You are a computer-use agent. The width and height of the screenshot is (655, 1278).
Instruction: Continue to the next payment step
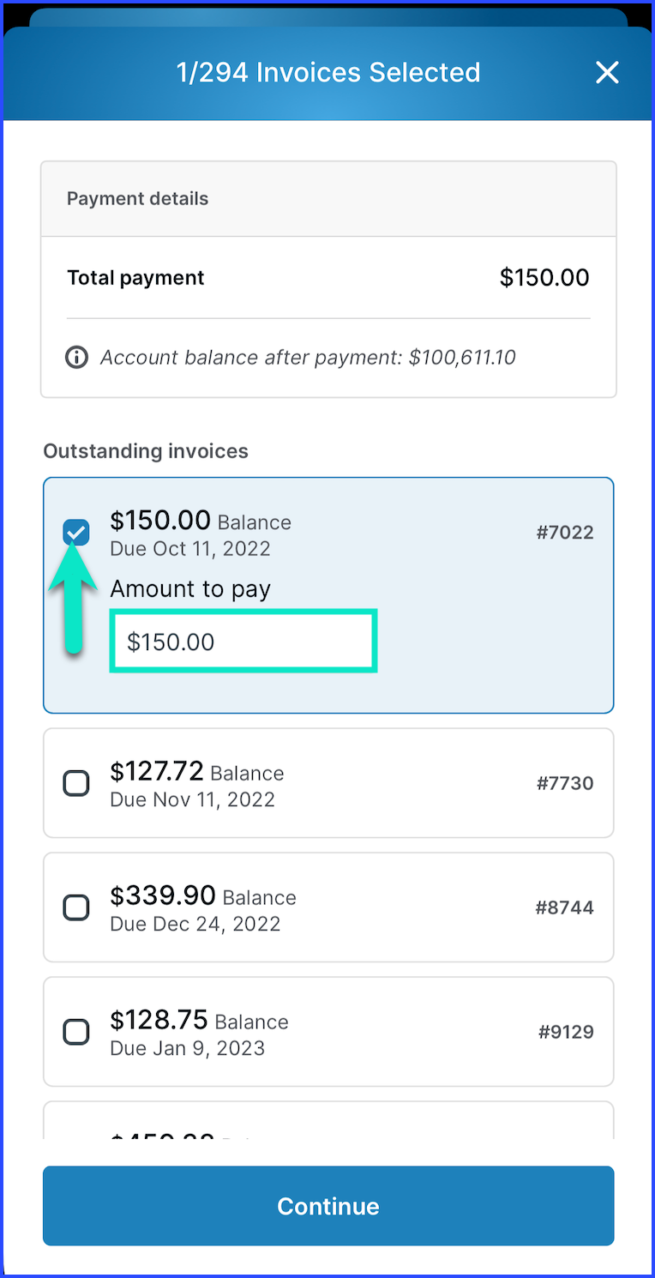[x=328, y=1206]
